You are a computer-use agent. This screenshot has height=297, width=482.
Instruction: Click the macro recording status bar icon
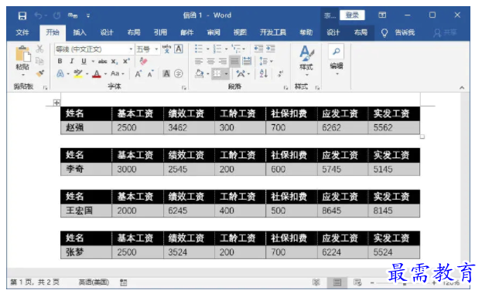pos(124,282)
